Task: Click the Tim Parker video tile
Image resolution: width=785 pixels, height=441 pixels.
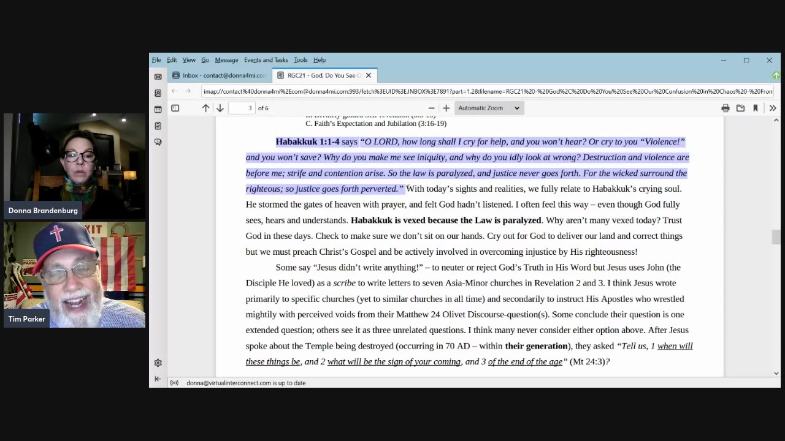Action: click(x=74, y=274)
